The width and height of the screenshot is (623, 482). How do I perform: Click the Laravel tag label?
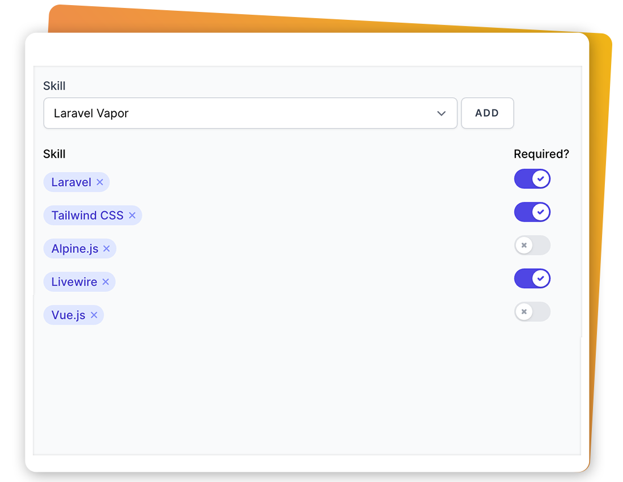71,182
